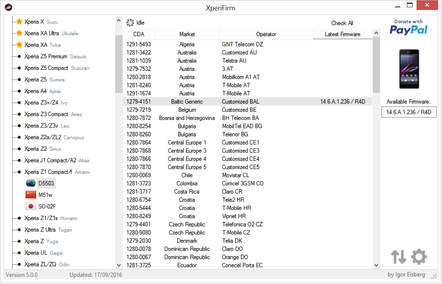Expand Xperia Z3/Z3v Leo node
Screen dimensions: 442x284
pos(19,126)
